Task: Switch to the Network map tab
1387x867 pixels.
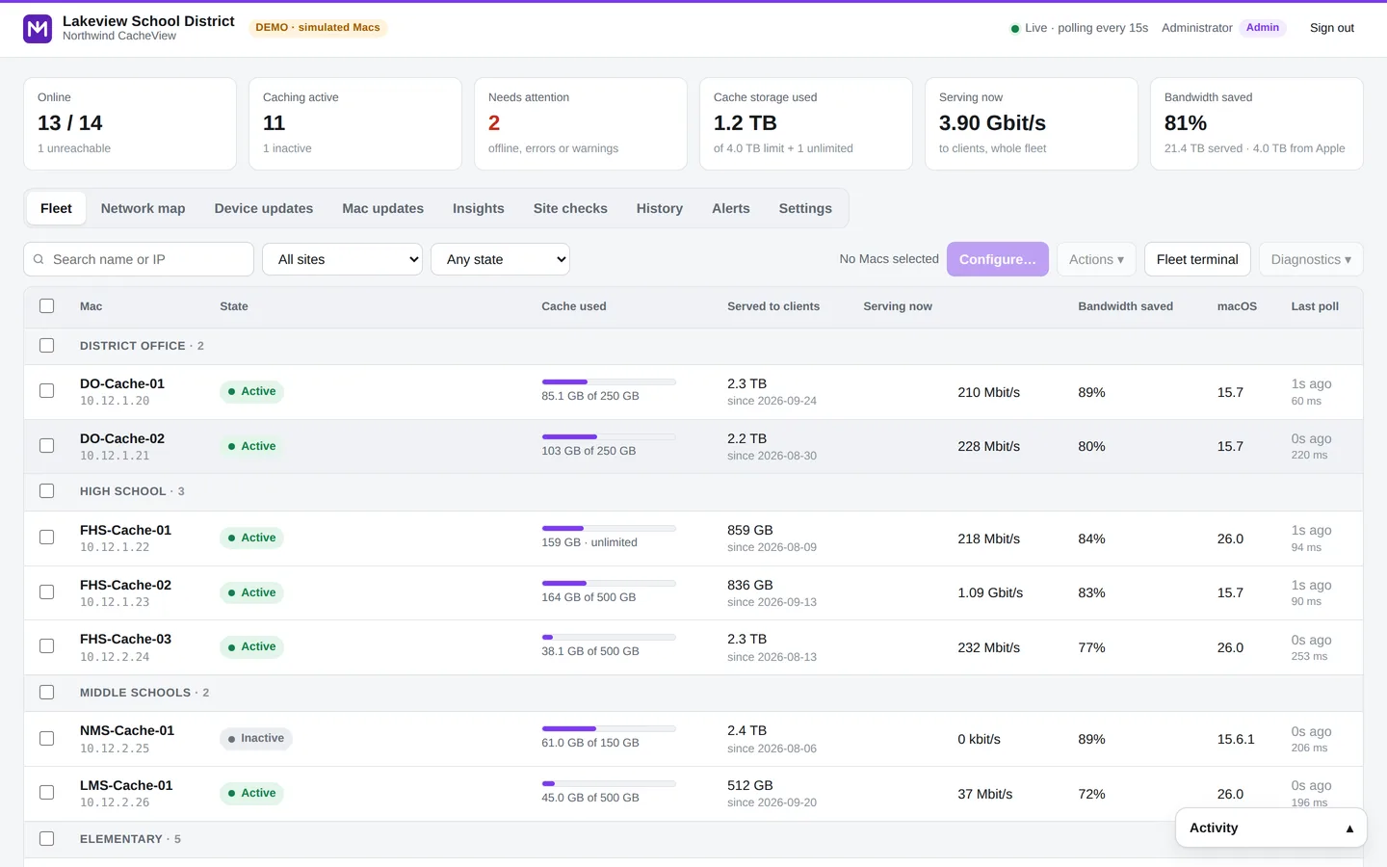Action: tap(143, 208)
